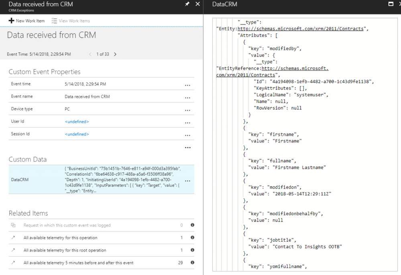Open ellipsis below the Session Id row

pos(188,148)
